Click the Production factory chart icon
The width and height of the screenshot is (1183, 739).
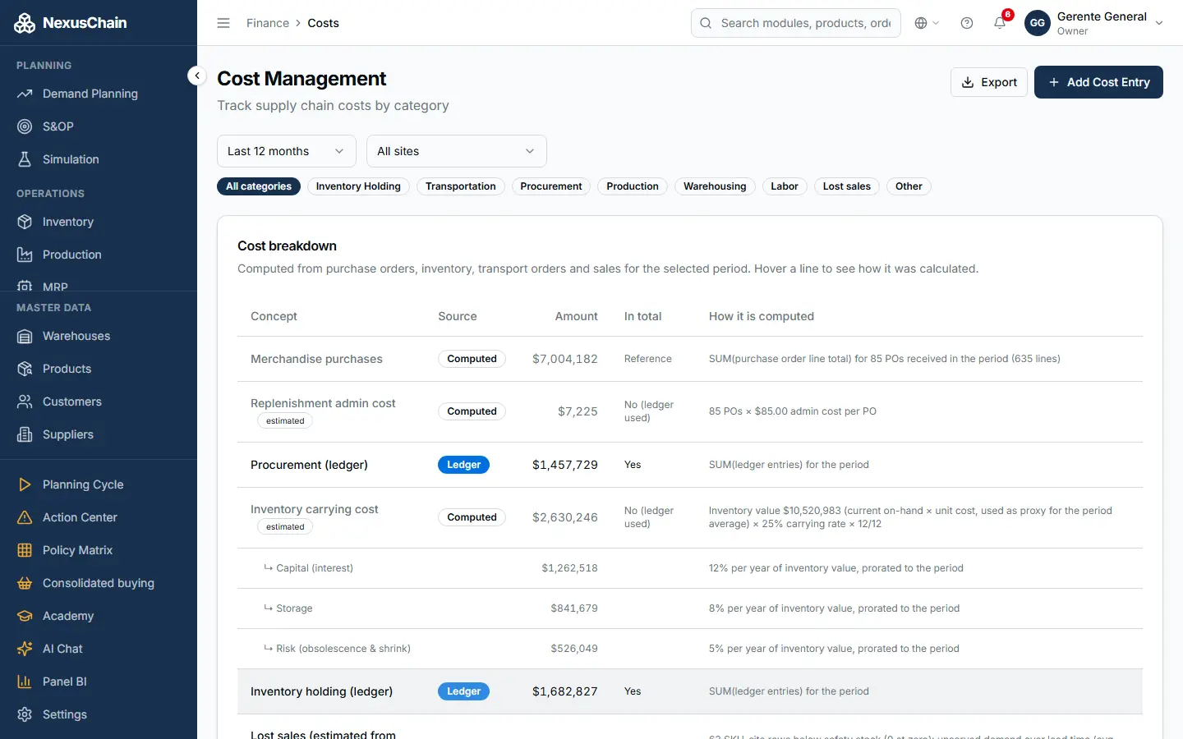click(x=25, y=255)
